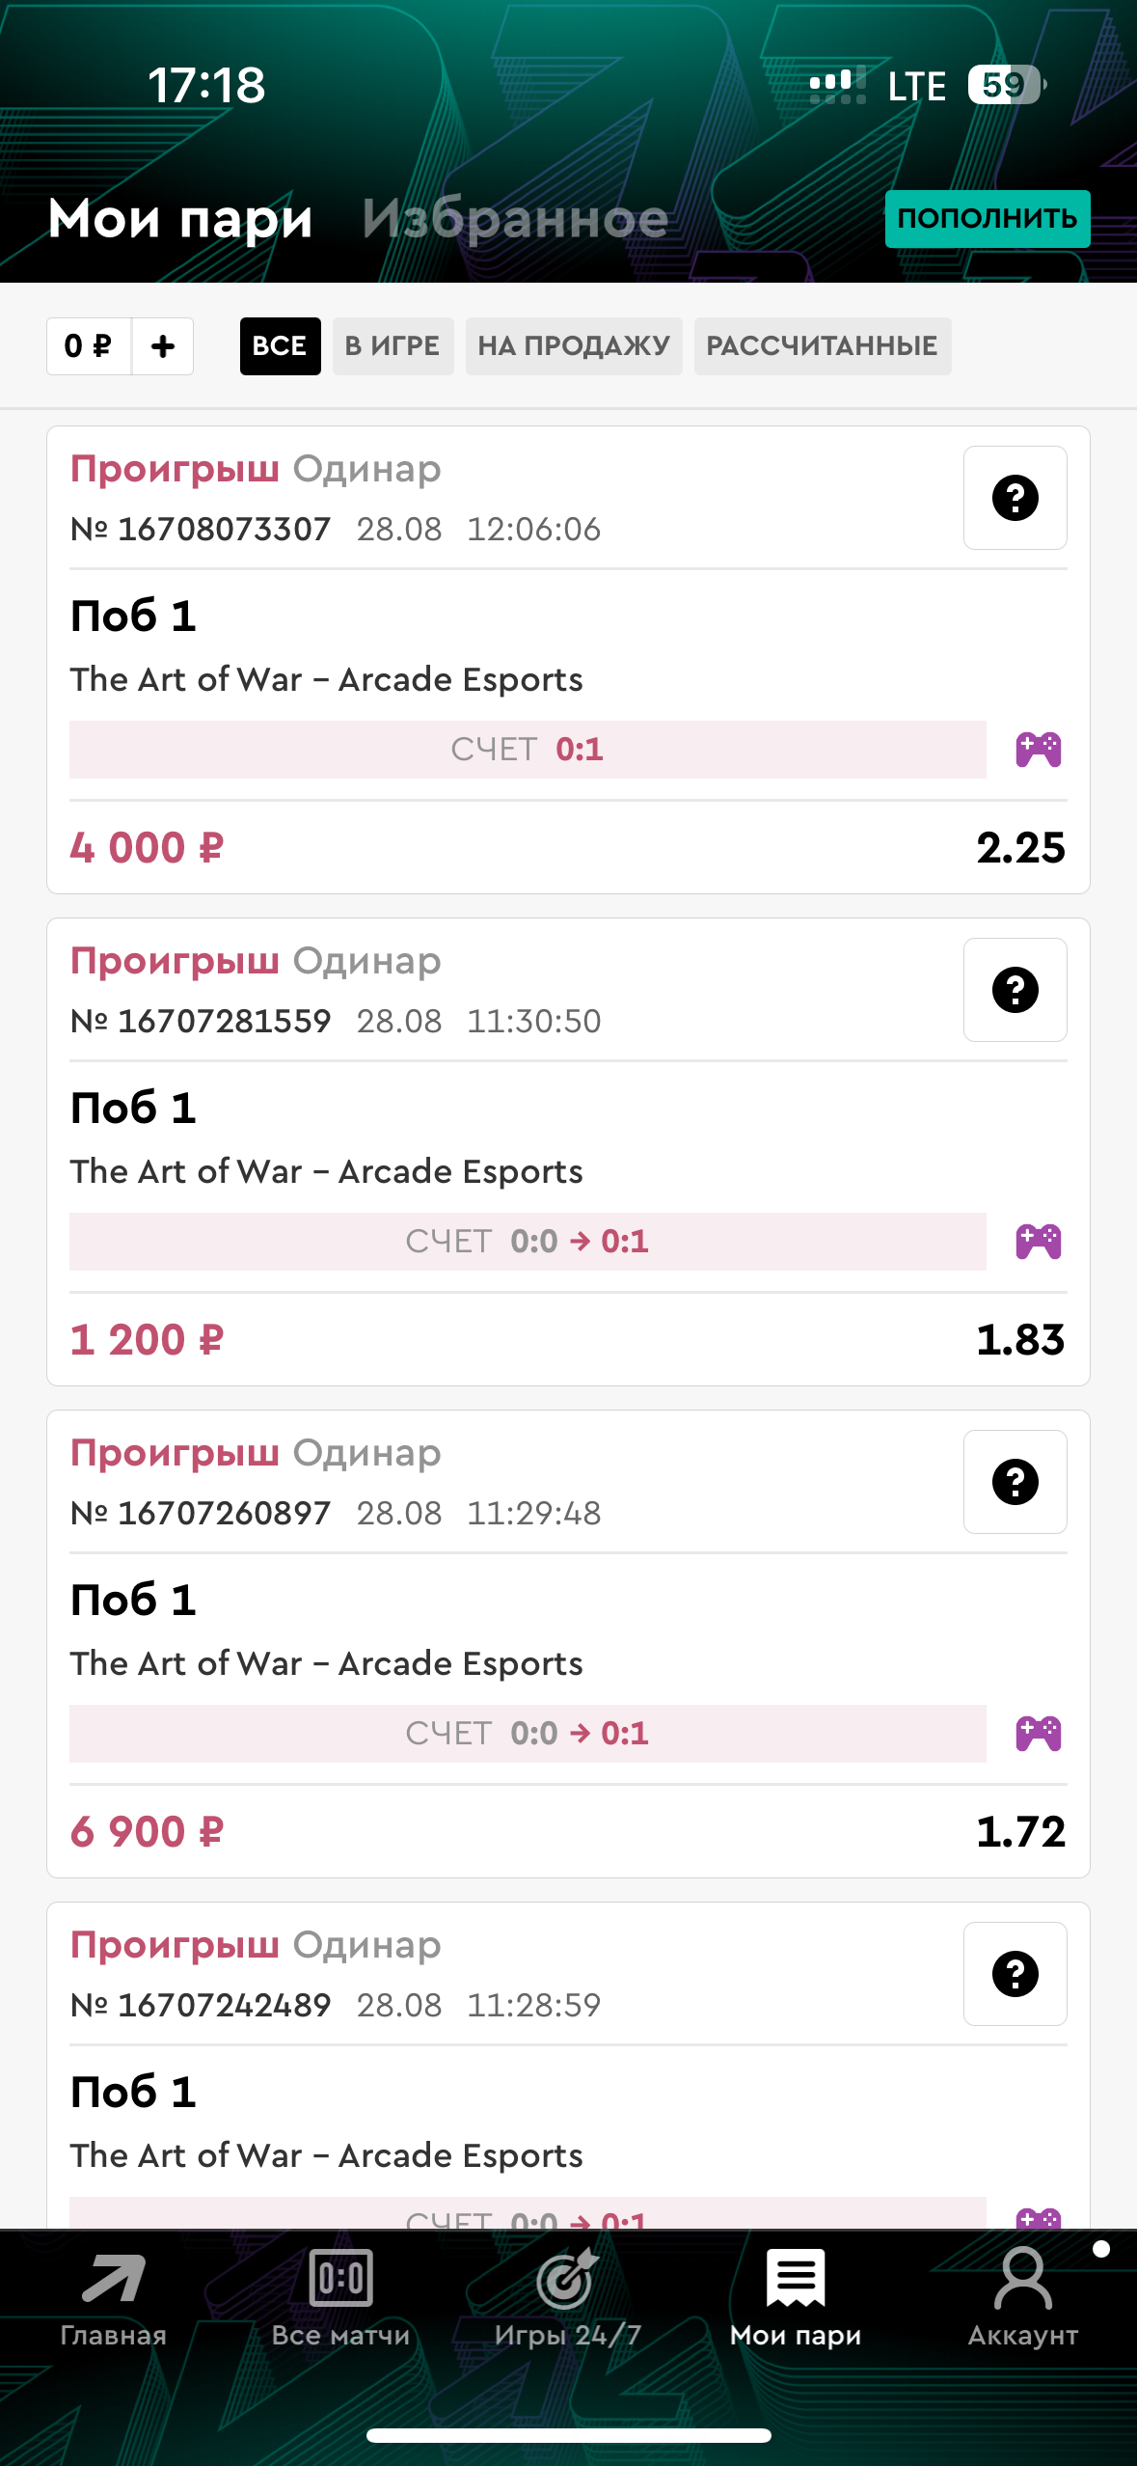Tap question mark on bet 16707281559

[1015, 990]
